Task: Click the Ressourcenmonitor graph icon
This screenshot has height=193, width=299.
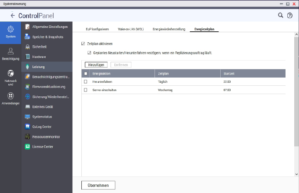Action: [x=27, y=137]
